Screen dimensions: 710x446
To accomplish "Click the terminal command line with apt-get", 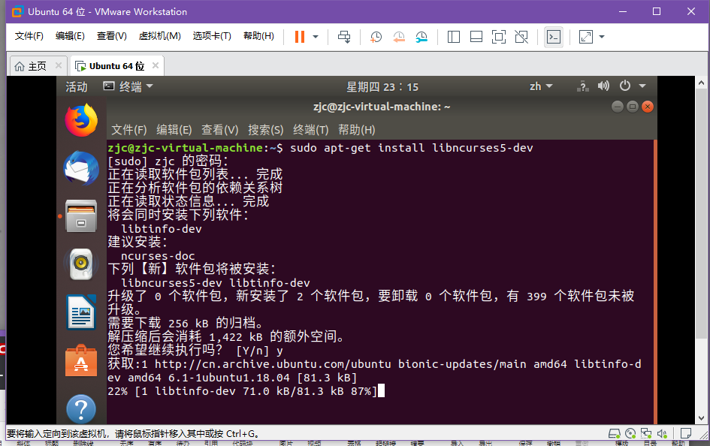I will click(321, 148).
